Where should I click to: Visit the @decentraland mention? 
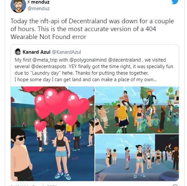(x=124, y=60)
